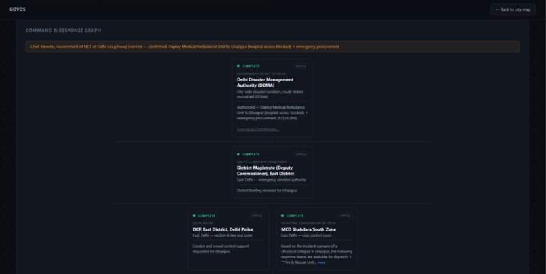Click the COMPLETE status on DDMA card

251,66
